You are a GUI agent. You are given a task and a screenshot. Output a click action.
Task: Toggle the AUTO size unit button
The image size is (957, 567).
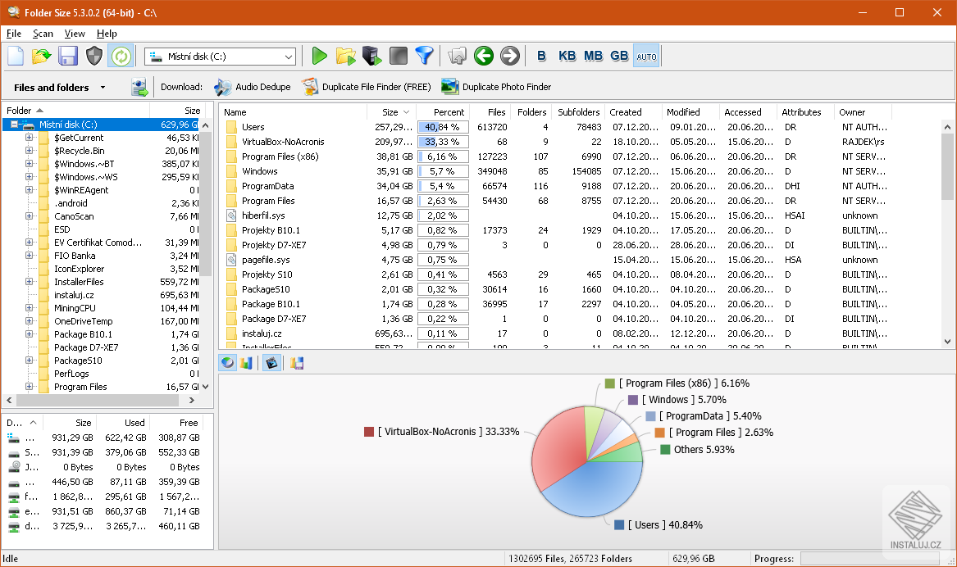(x=646, y=56)
